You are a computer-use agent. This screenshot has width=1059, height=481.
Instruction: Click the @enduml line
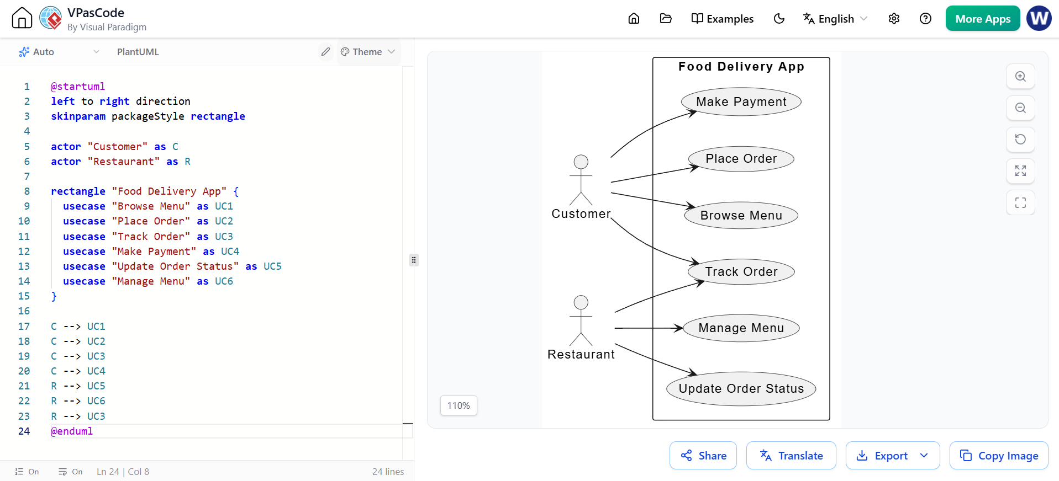coord(72,431)
